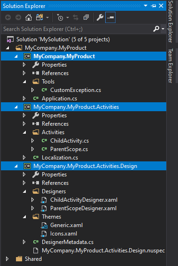Click the ParentScope.cs C# icon

[44, 149]
